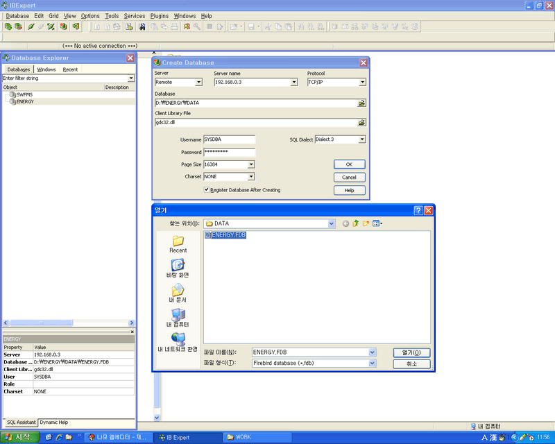The image size is (555, 444).
Task: Click the Username input field
Action: pyautogui.click(x=230, y=139)
